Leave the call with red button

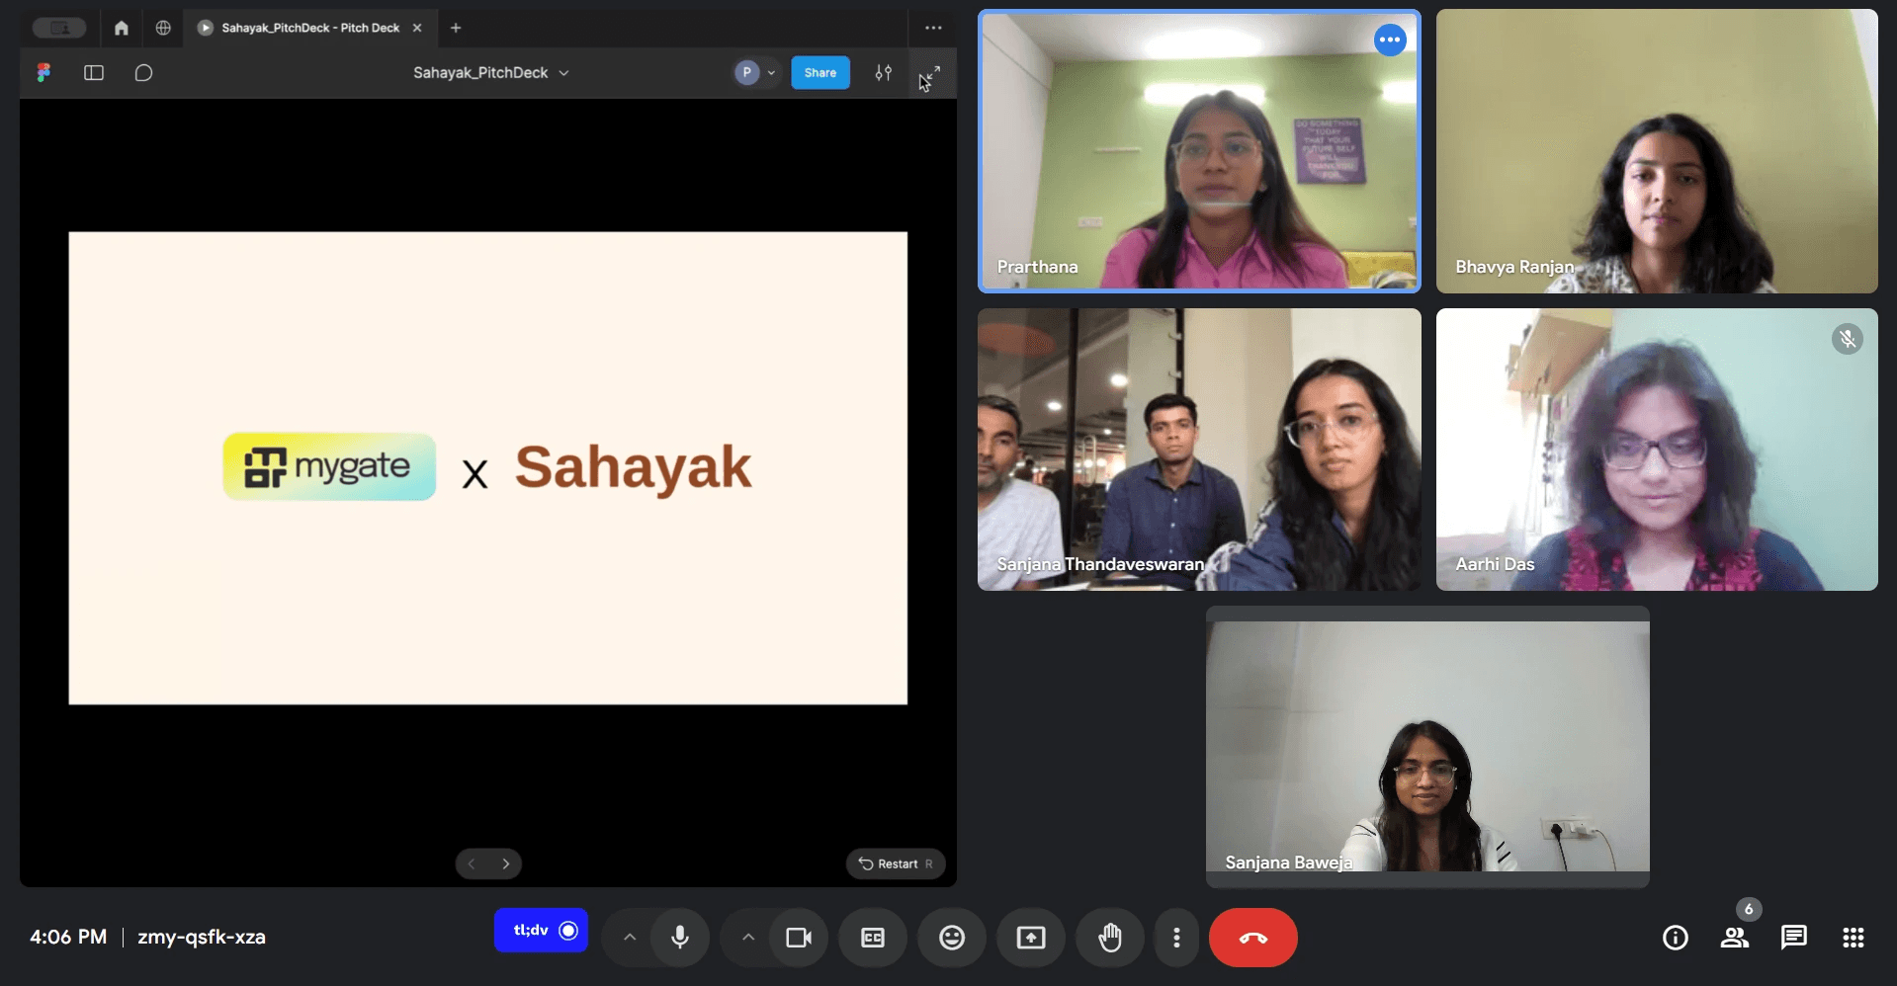(1253, 938)
